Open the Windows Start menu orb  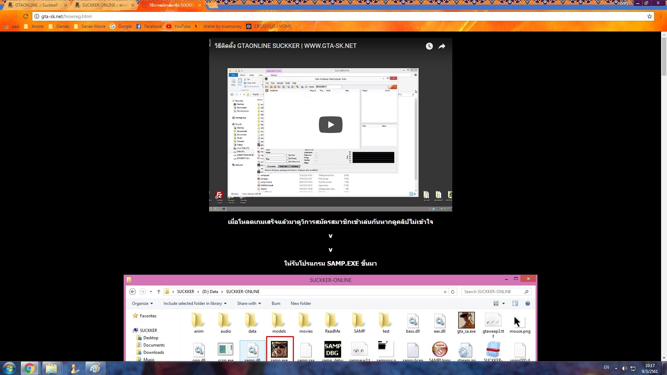[x=9, y=368]
